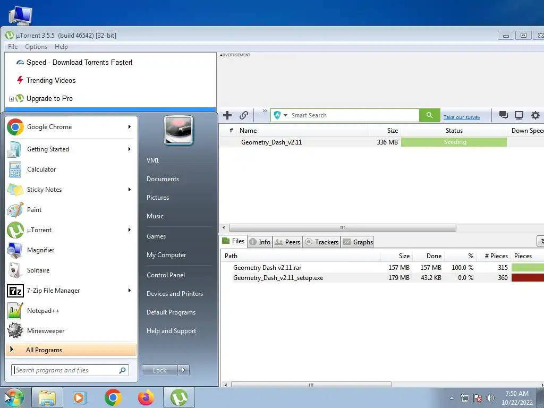Open Getting Started from Start menu

pyautogui.click(x=71, y=149)
